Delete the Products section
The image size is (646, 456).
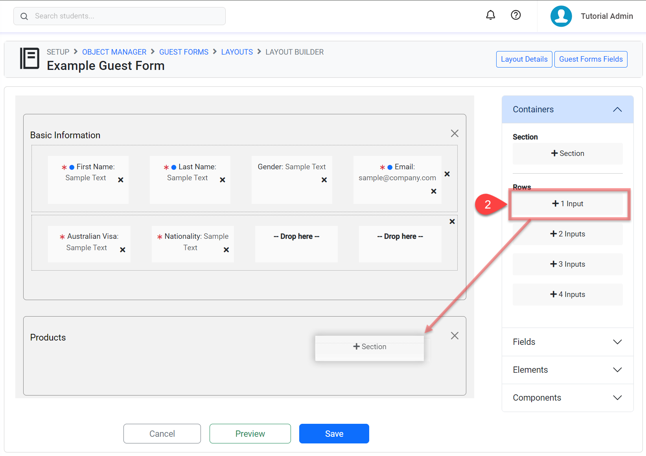point(455,336)
